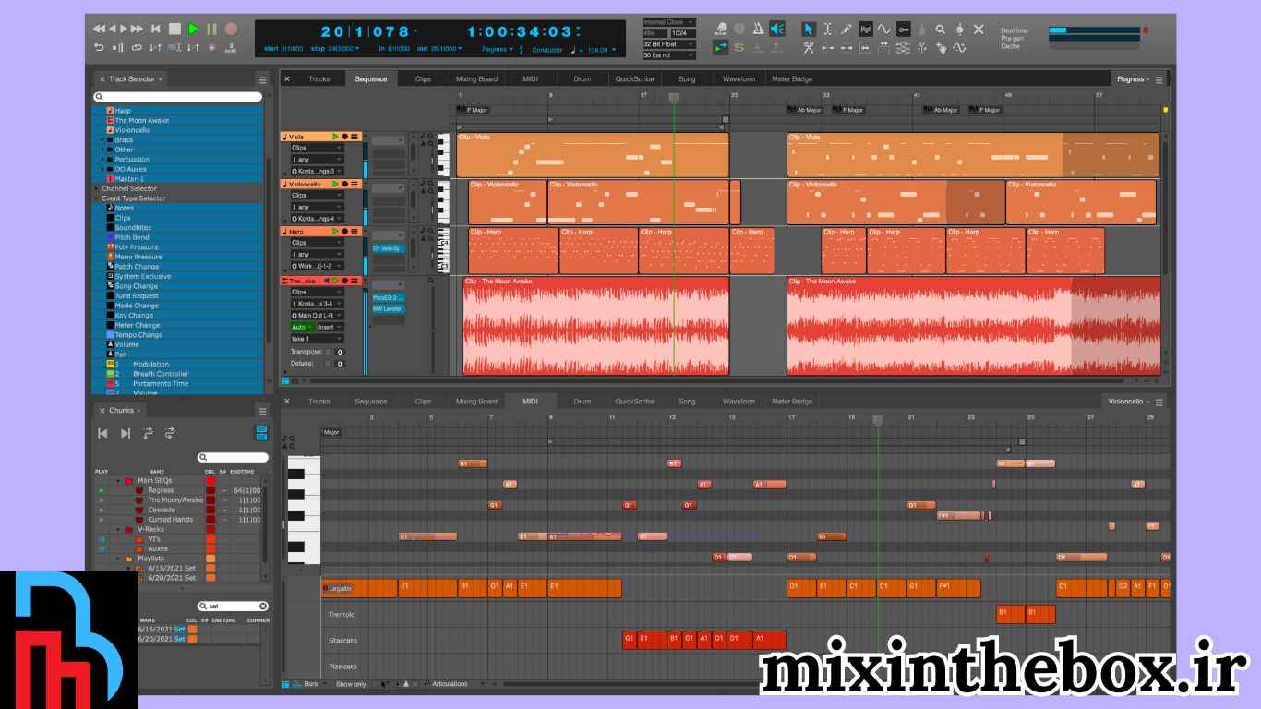The height and width of the screenshot is (709, 1261).
Task: Toggle memory cycle loop button
Action: [x=137, y=48]
